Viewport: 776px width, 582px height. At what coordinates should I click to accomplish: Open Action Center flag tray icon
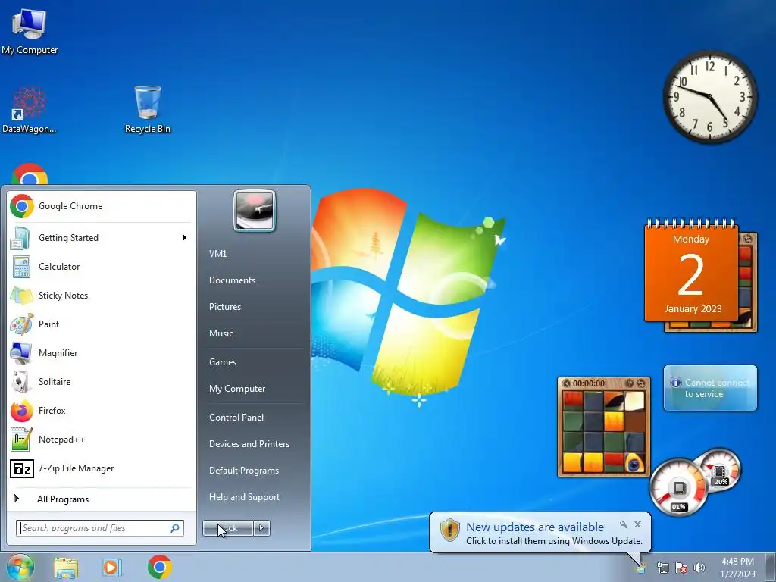[681, 568]
